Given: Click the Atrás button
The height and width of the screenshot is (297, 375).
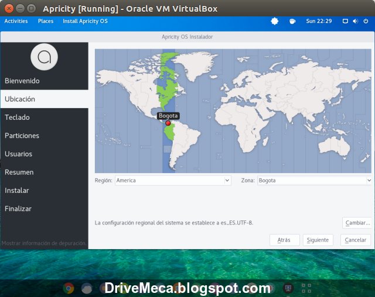Looking at the screenshot, I should coord(285,240).
